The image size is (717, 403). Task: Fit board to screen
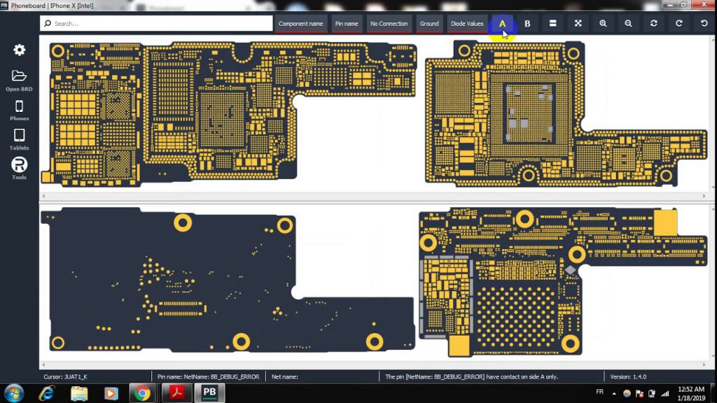(x=578, y=23)
